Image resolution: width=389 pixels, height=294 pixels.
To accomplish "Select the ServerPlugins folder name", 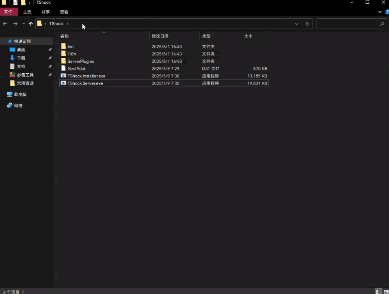I will point(81,61).
